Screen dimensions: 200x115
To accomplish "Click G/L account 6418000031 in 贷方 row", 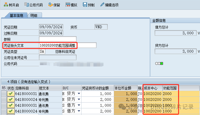I will (26, 94).
